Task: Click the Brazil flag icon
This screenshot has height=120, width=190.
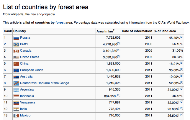Action: [16, 44]
